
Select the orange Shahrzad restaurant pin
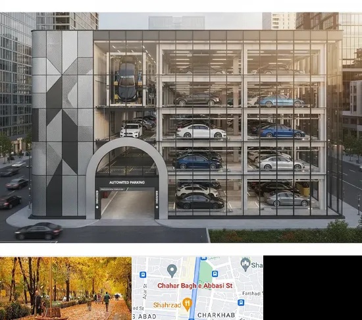187,304
